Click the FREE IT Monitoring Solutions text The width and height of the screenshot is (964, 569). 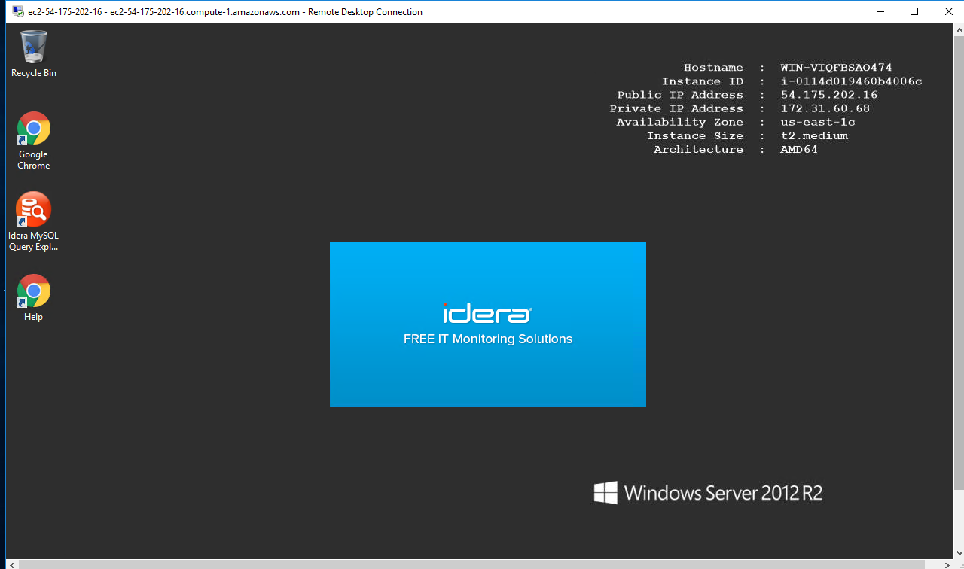pyautogui.click(x=487, y=339)
